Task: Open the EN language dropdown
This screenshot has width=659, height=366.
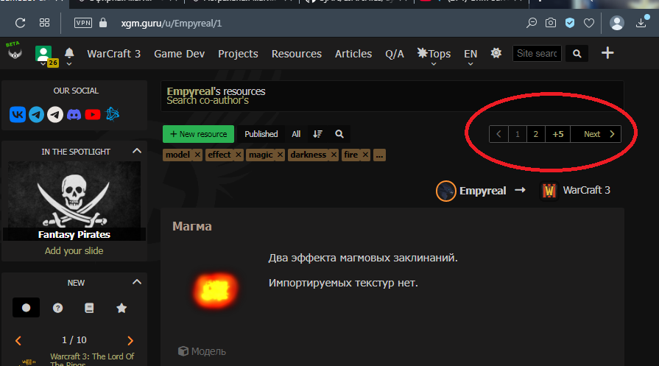Action: click(x=471, y=54)
